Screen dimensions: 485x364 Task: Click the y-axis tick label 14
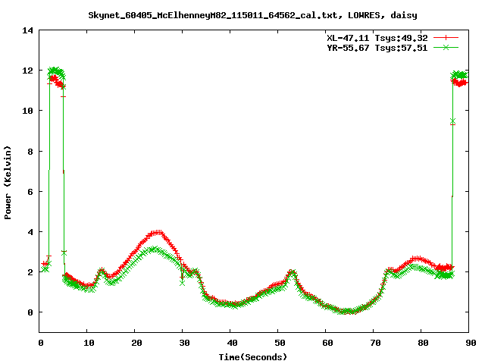[x=27, y=30]
